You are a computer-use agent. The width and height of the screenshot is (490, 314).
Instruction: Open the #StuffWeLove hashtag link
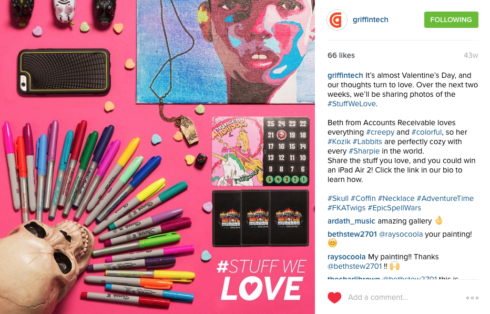click(x=352, y=104)
